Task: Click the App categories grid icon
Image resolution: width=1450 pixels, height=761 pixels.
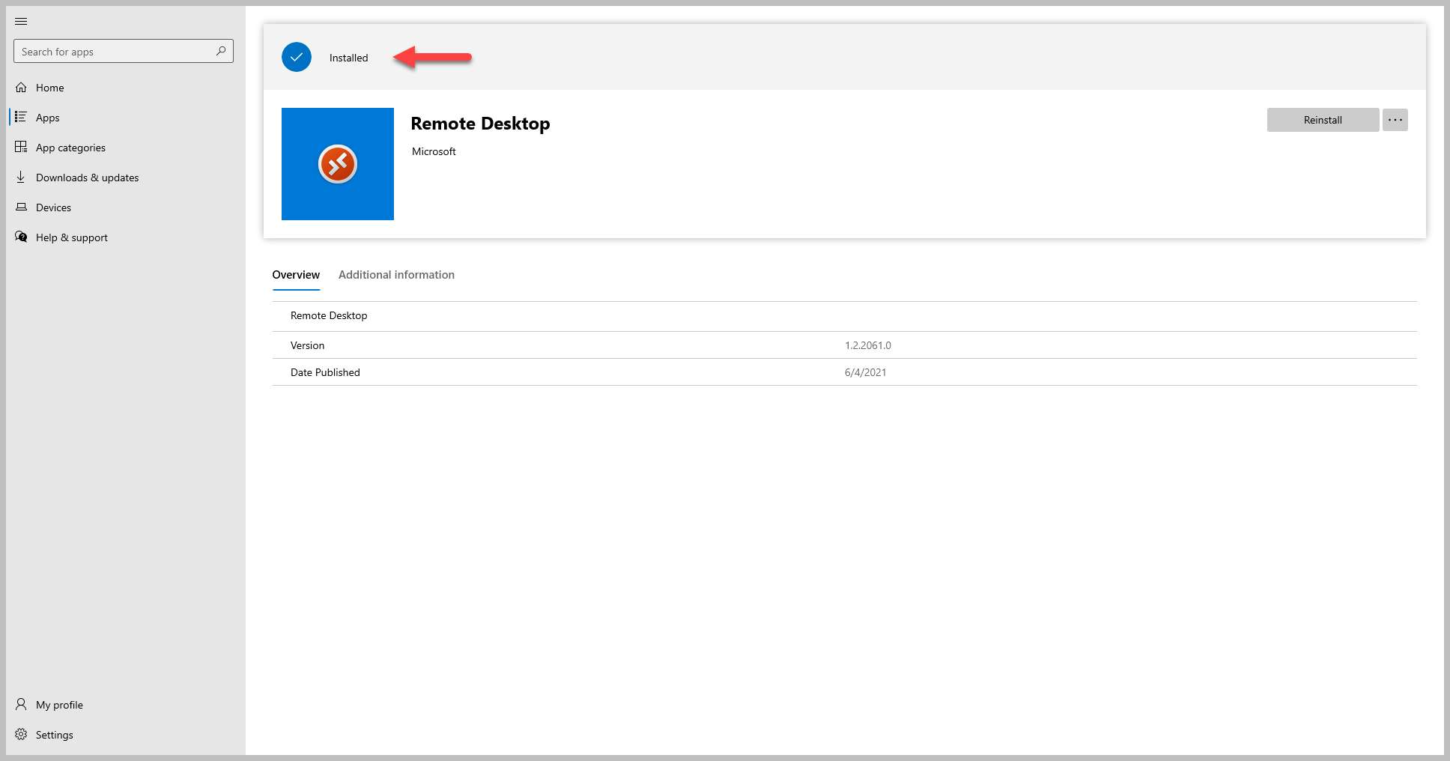Action: coord(21,148)
